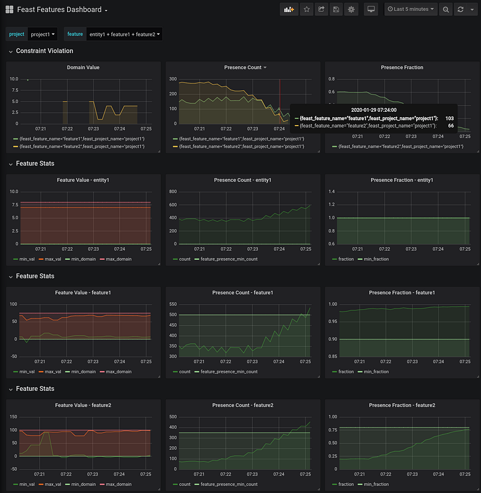Viewport: 481px width, 493px height.
Task: Open the project variable dropdown
Action: pyautogui.click(x=43, y=34)
